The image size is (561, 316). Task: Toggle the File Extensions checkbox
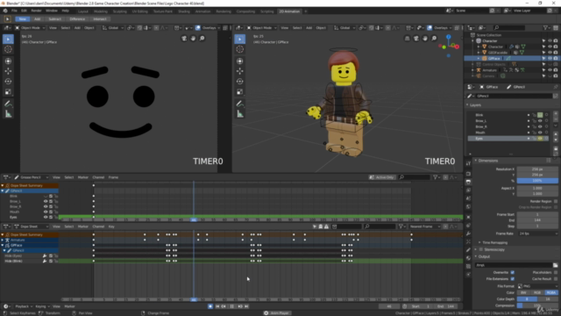(x=512, y=279)
